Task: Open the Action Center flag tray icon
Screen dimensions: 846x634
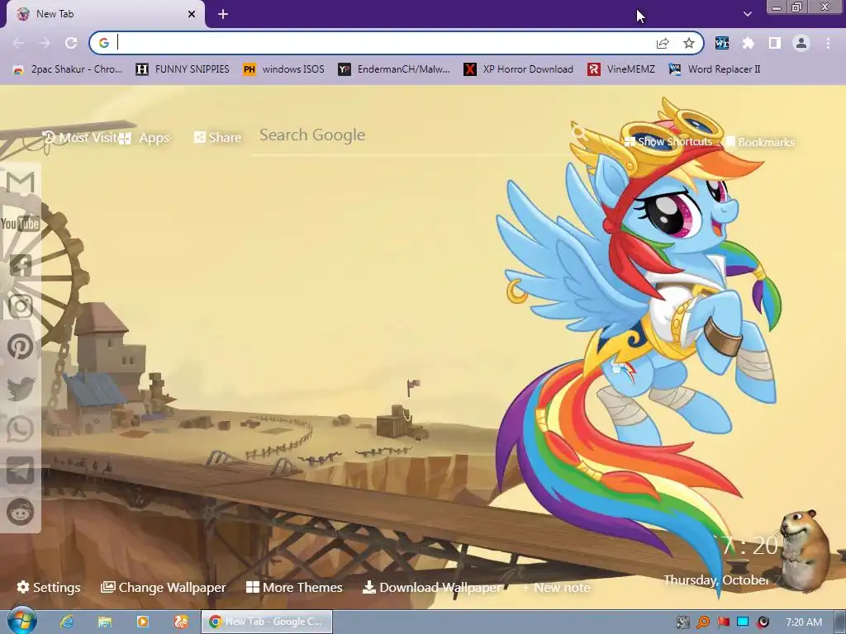Action: pos(723,622)
